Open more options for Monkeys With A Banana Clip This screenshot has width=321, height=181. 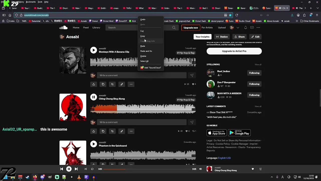(x=131, y=84)
